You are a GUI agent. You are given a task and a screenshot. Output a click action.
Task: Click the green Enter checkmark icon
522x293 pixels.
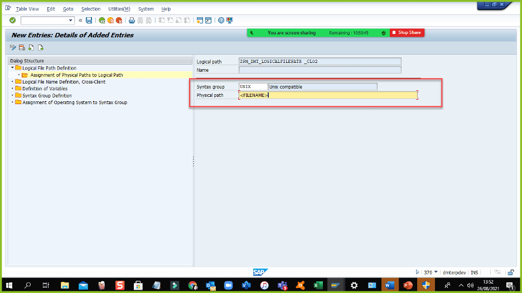click(x=12, y=21)
